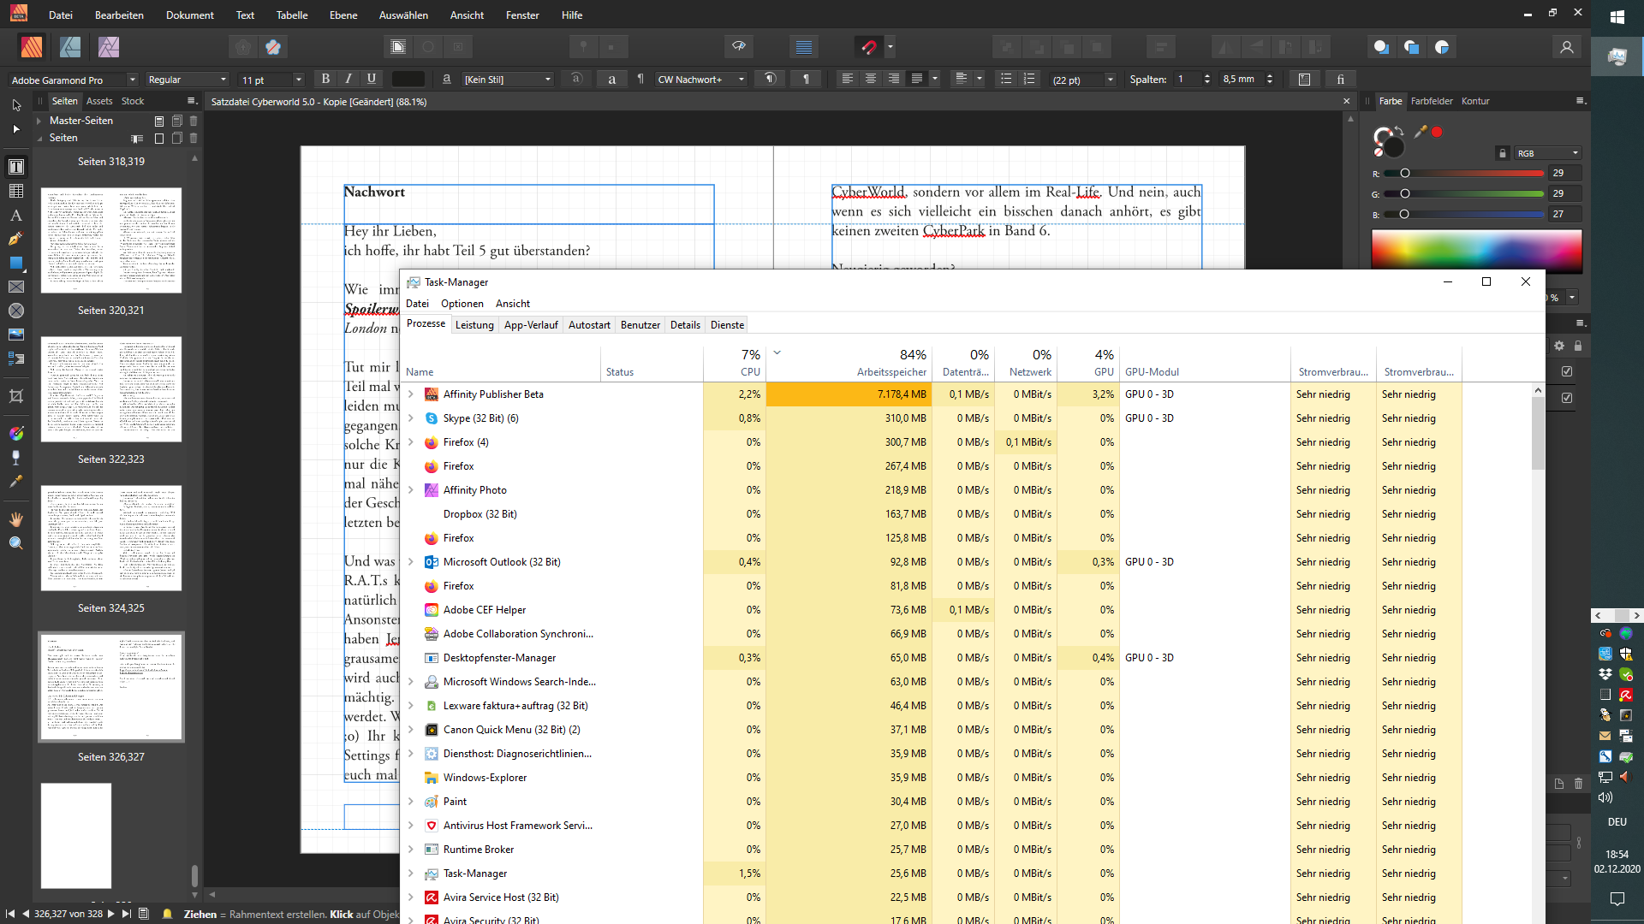Click the snapping magnet icon
Screen dimensions: 1644x924
pos(868,47)
